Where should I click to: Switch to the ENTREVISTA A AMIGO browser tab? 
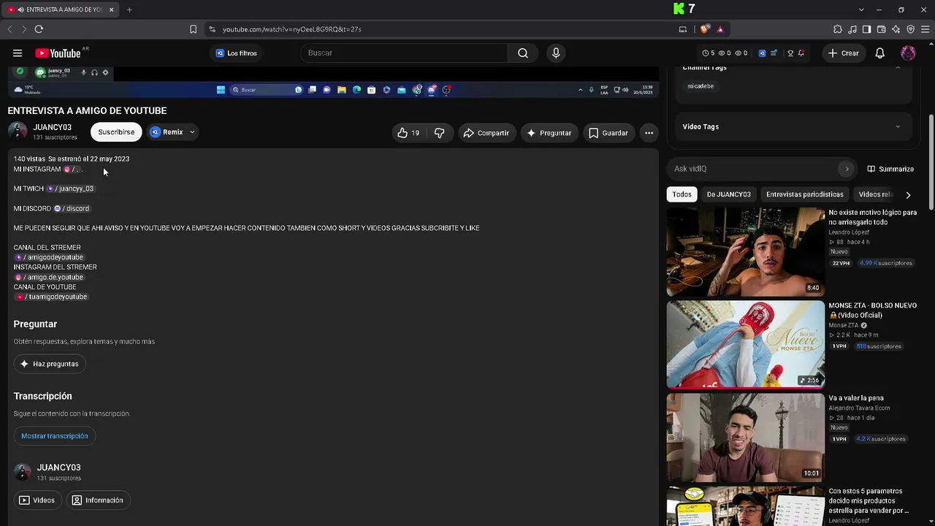pyautogui.click(x=60, y=9)
